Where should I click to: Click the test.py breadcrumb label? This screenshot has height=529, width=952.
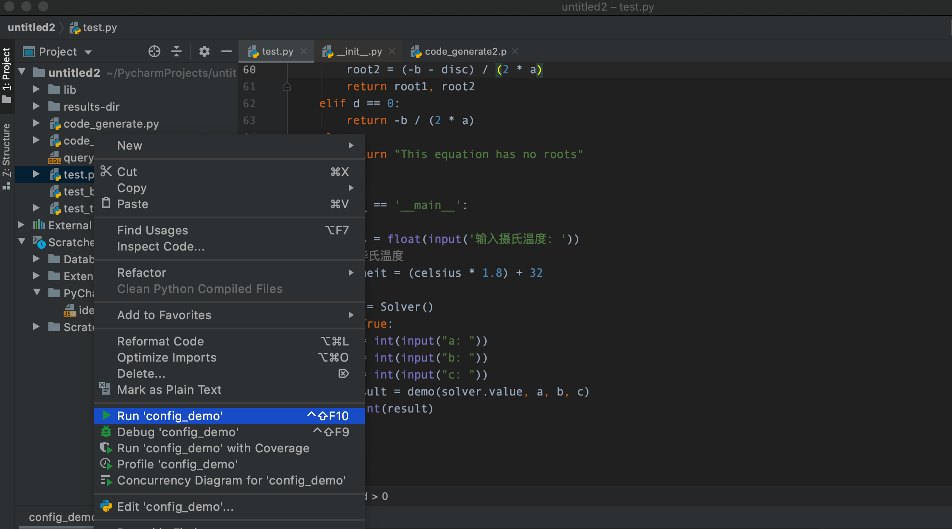pos(100,28)
